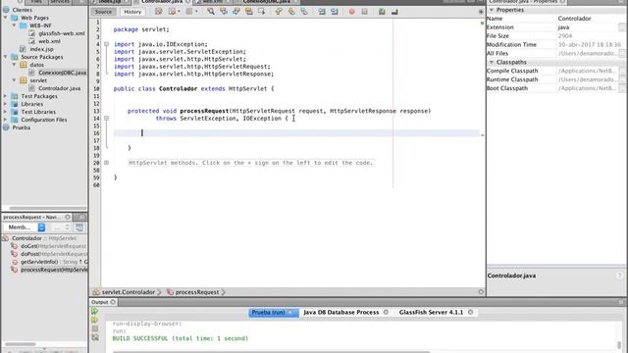The height and width of the screenshot is (353, 628).
Task: Select doGet method in Navigator
Action: pos(53,246)
